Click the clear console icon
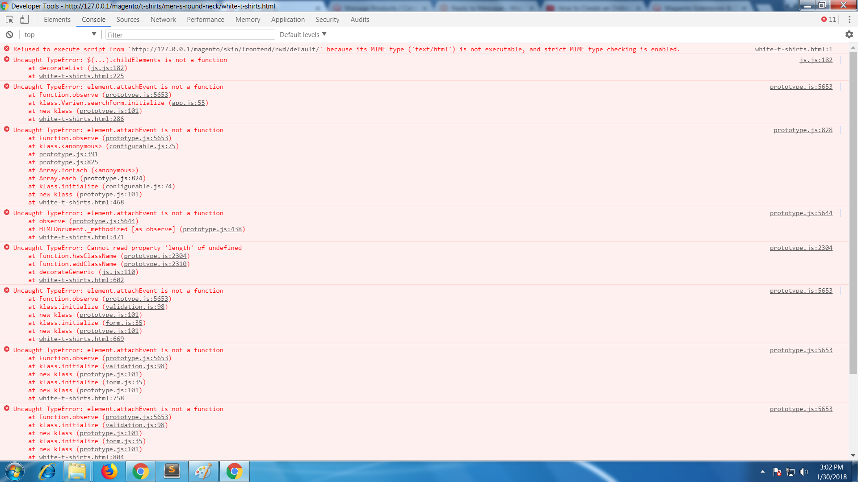858x482 pixels. pos(9,34)
